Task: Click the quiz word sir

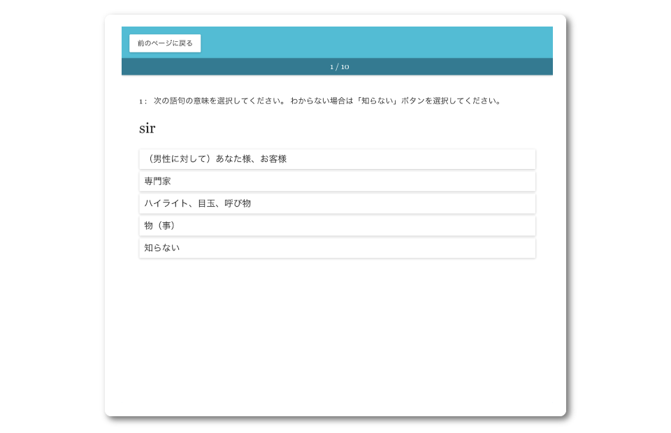Action: pos(147,128)
